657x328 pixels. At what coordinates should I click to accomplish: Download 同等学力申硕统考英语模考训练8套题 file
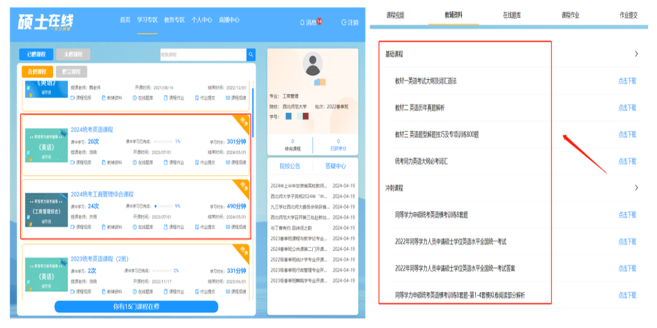coord(627,215)
